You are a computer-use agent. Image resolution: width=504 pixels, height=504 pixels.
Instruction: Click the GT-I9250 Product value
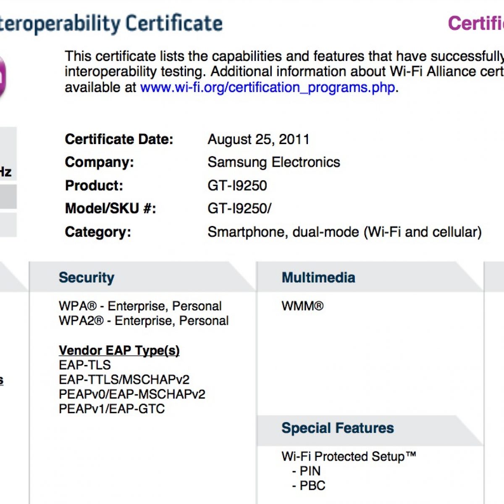pyautogui.click(x=237, y=186)
